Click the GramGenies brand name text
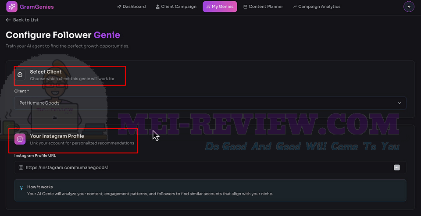The height and width of the screenshot is (216, 421). point(37,7)
